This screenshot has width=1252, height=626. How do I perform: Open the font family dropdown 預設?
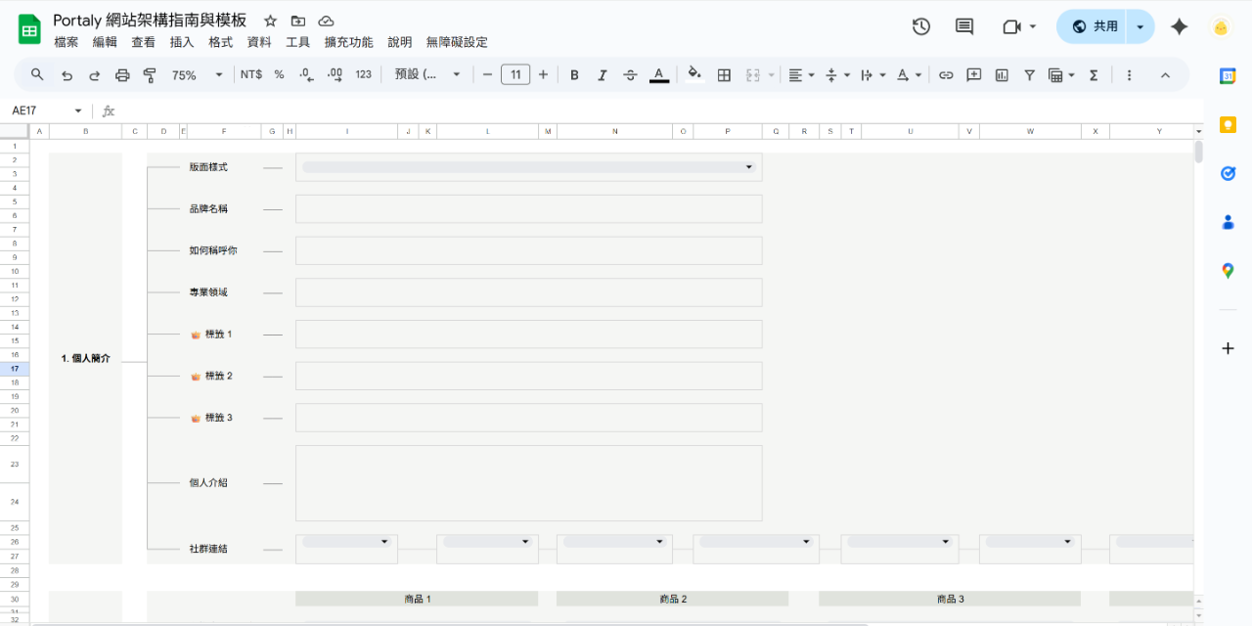[x=427, y=75]
